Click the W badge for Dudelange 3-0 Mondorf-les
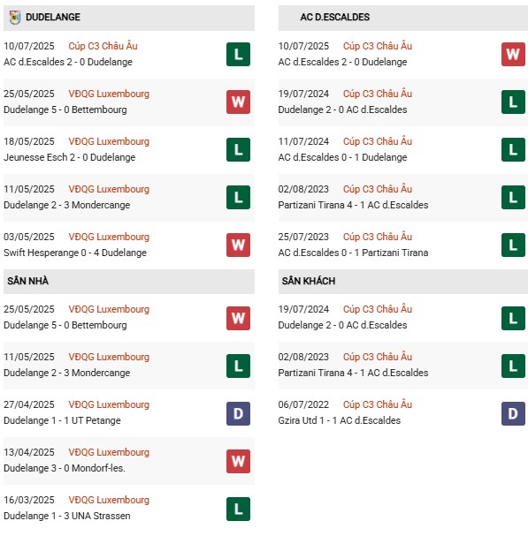 [238, 461]
